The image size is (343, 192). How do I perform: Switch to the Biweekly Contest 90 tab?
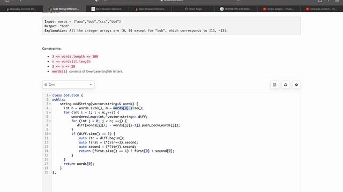[x=21, y=9]
